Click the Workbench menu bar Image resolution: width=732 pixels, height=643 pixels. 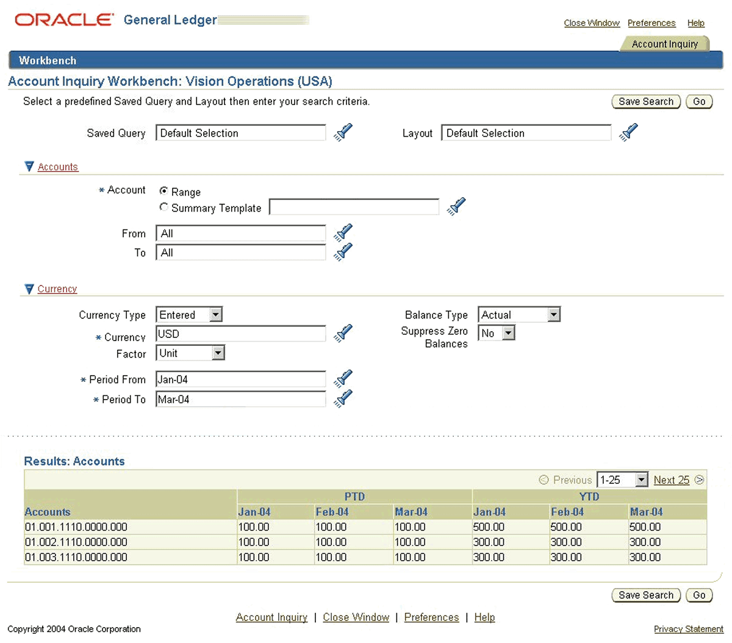coord(47,60)
